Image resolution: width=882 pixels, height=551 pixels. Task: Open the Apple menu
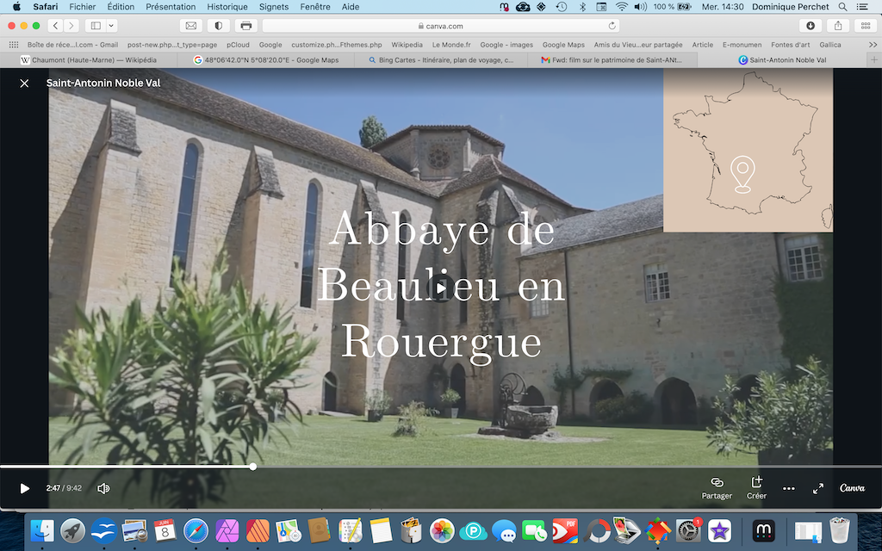[16, 7]
